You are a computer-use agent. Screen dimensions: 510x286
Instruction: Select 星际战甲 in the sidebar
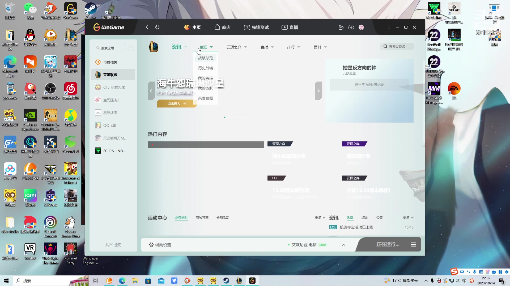(113, 113)
